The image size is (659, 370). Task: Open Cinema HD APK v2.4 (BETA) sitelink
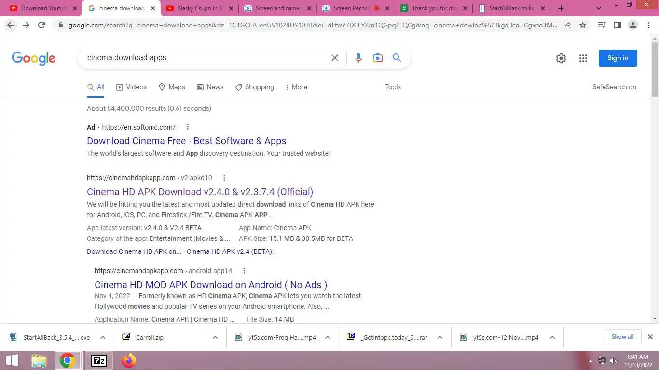pyautogui.click(x=230, y=251)
